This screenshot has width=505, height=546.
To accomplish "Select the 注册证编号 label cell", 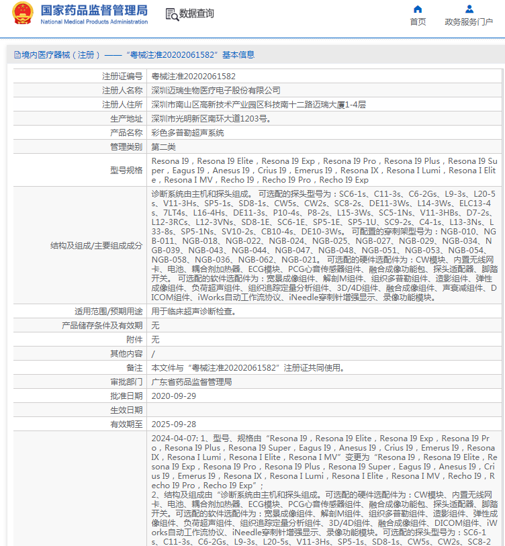I will (x=80, y=77).
